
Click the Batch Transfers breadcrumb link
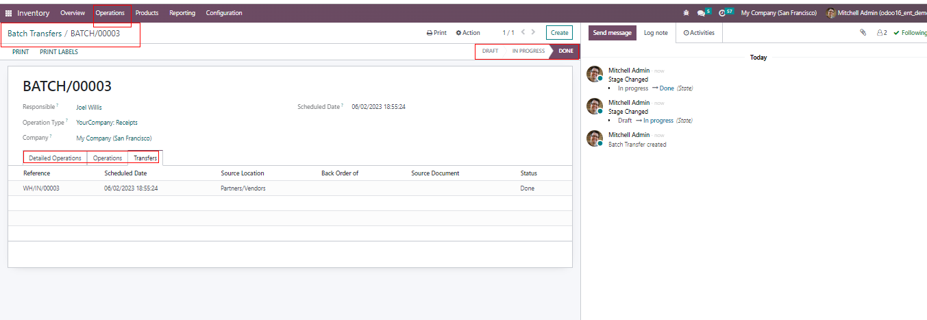[x=34, y=34]
